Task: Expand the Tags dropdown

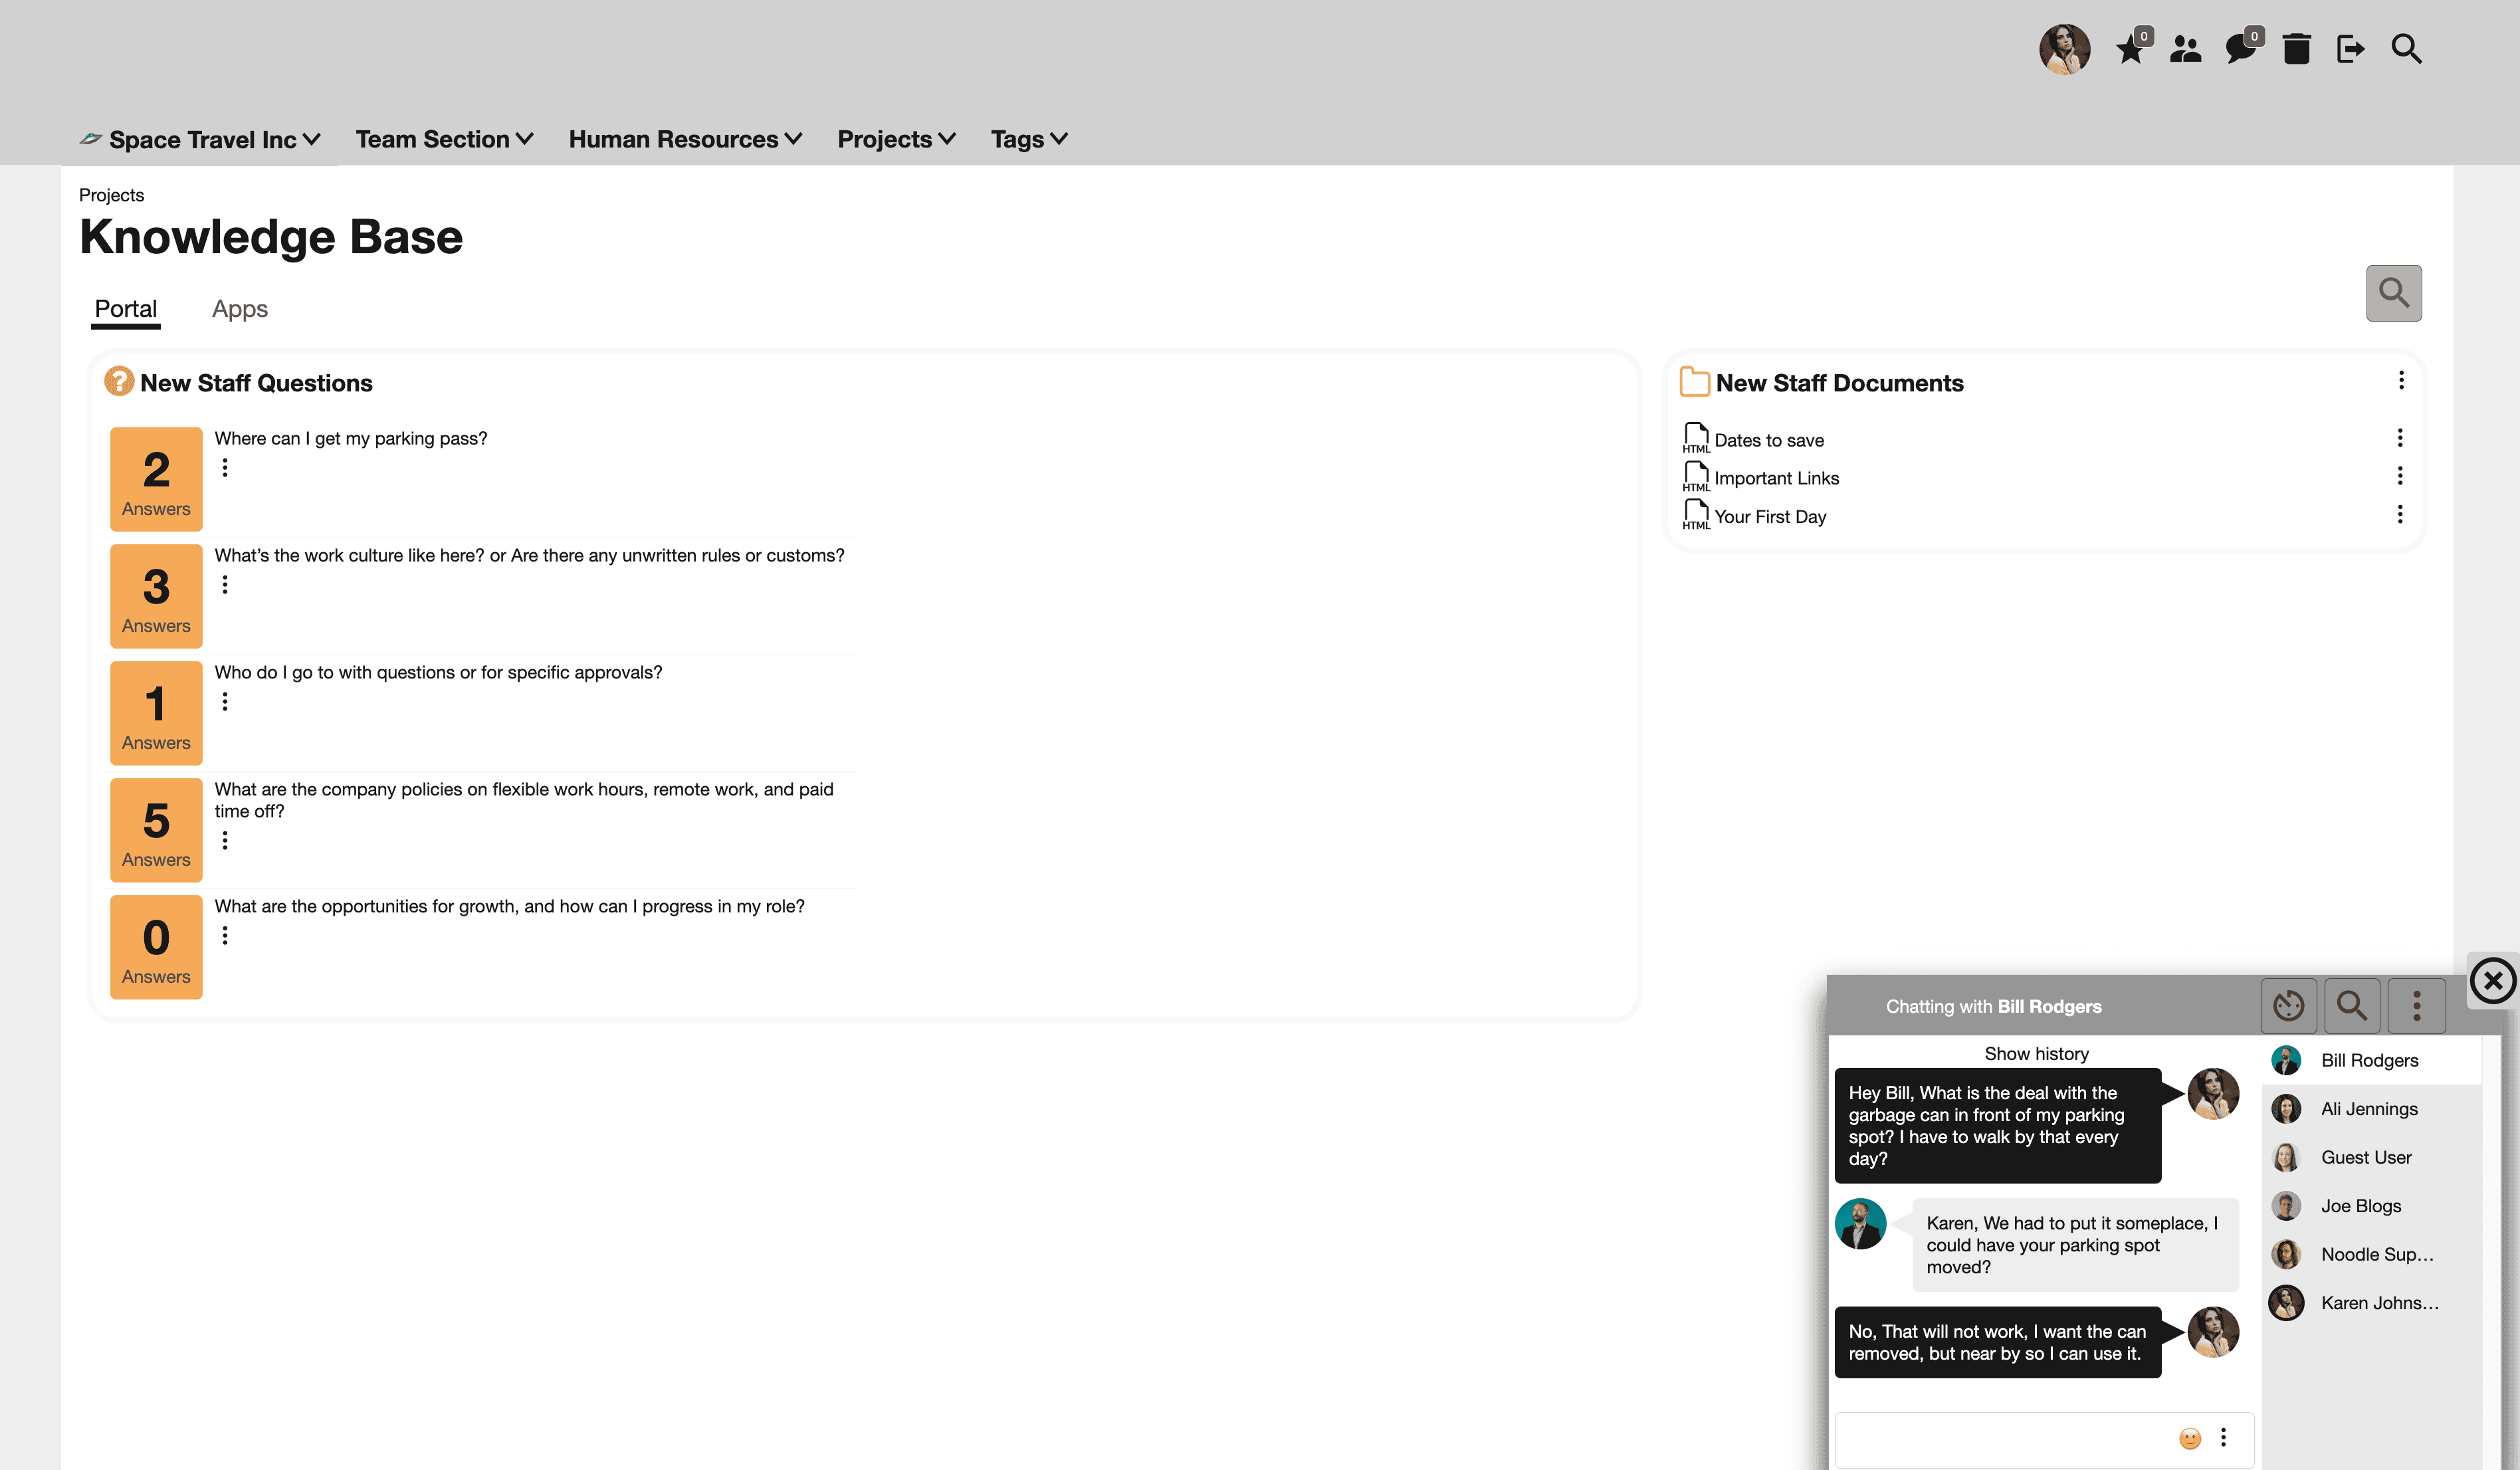Action: (1028, 139)
